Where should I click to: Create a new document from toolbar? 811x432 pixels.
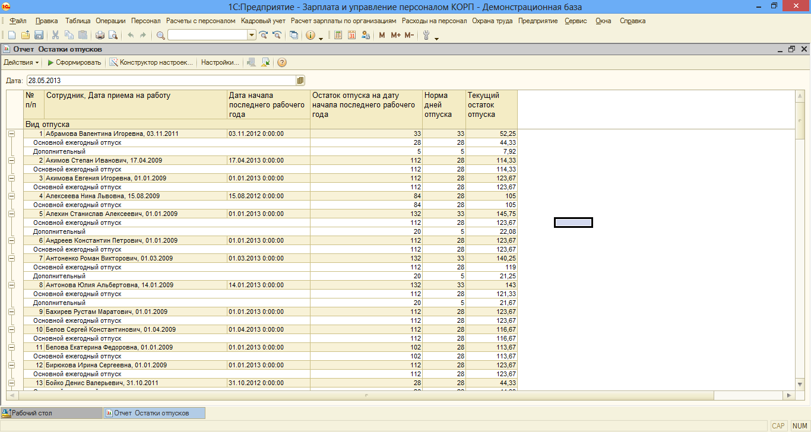[11, 36]
